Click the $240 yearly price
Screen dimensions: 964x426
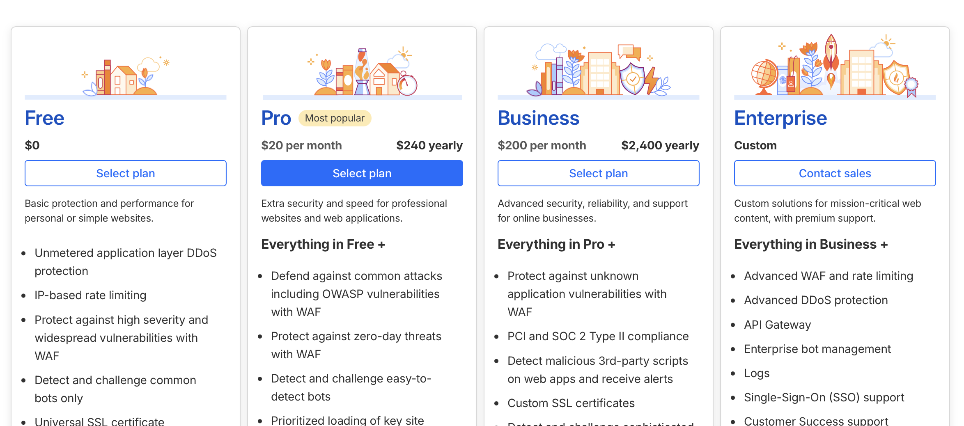point(429,145)
